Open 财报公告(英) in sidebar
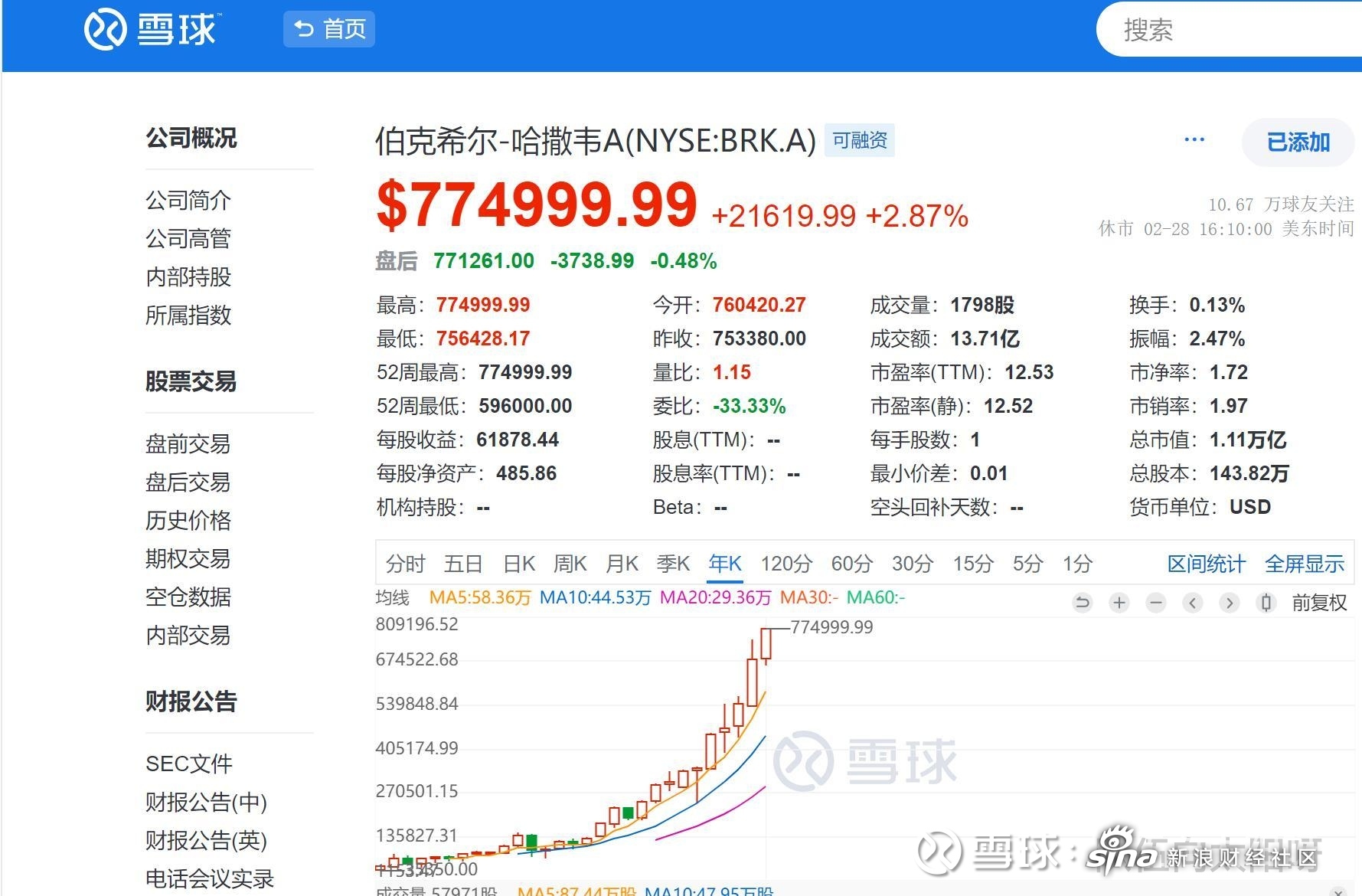This screenshot has width=1362, height=896. tap(207, 840)
